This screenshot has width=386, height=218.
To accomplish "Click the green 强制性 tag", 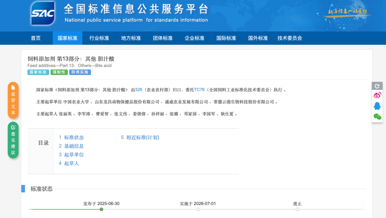I will click(59, 72).
